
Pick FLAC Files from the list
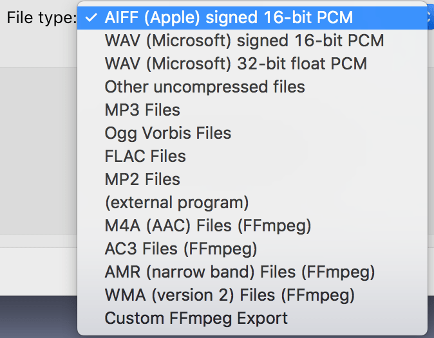tap(145, 156)
